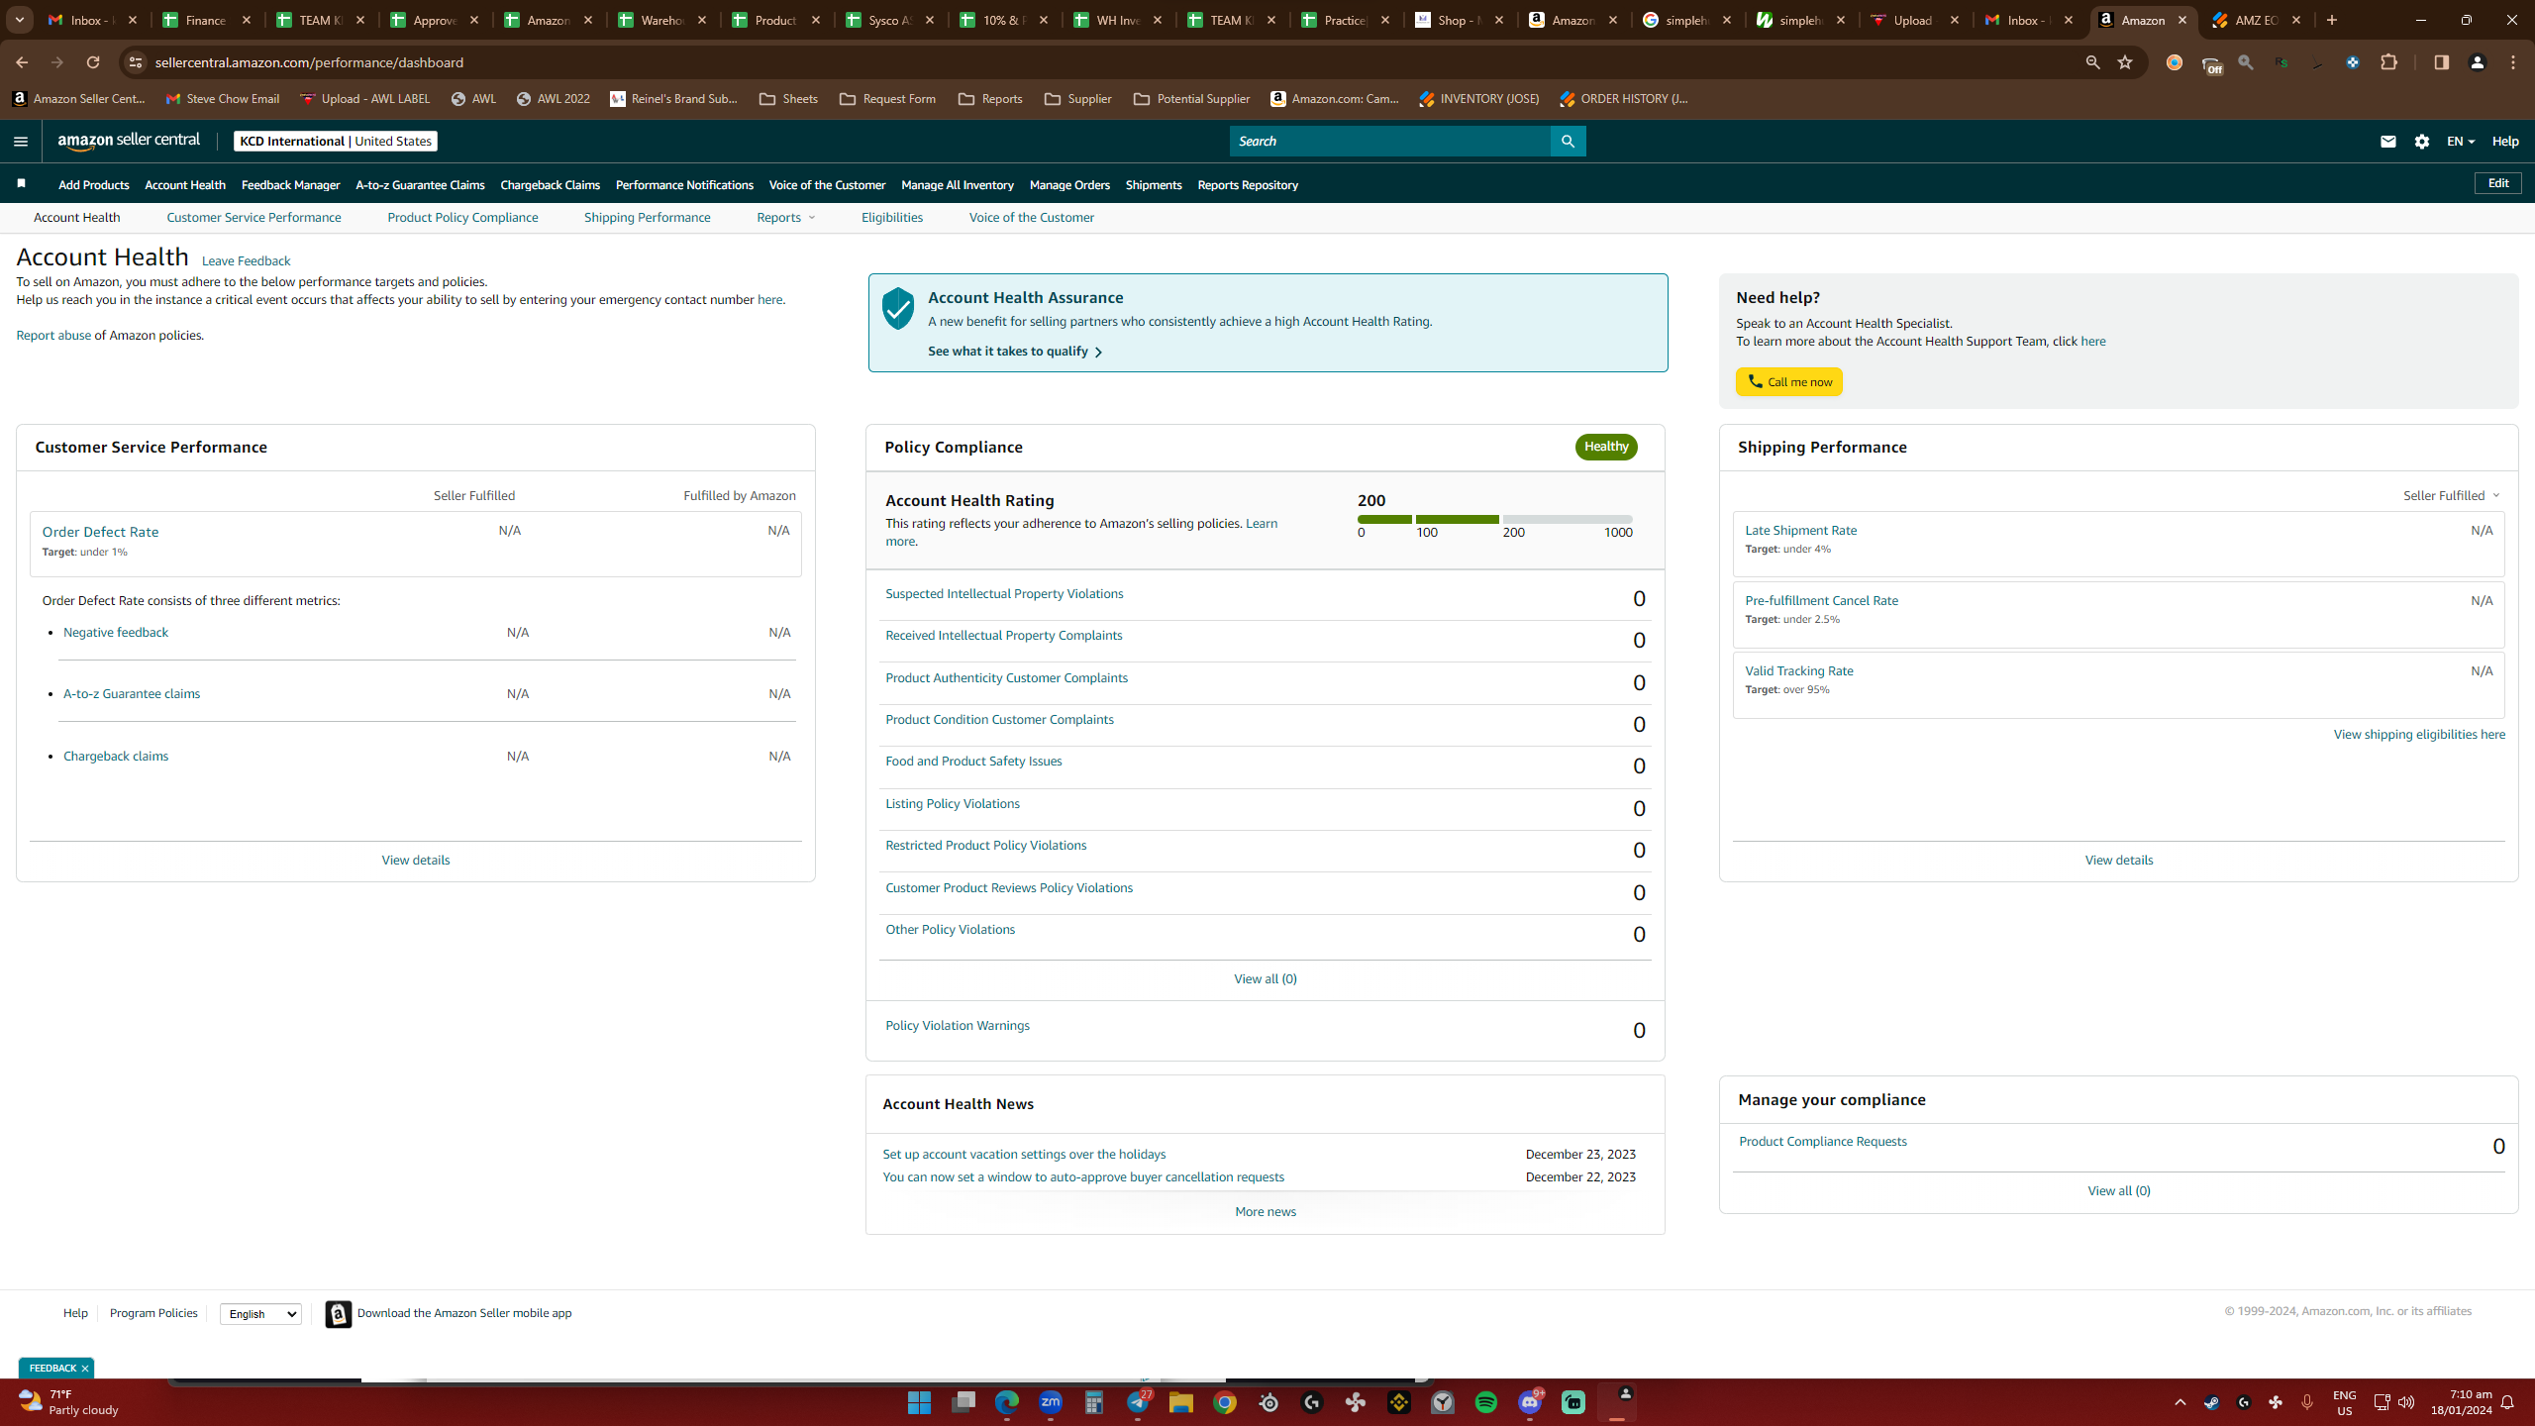Viewport: 2535px width, 1426px height.
Task: Expand the Reports dropdown in the sub-navigation
Action: pos(785,218)
